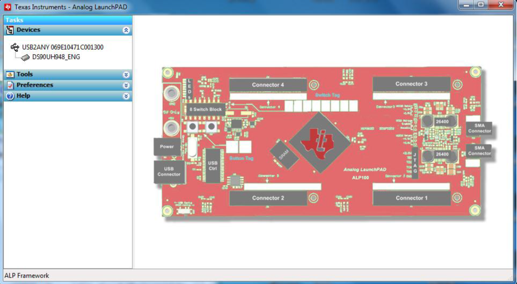Image resolution: width=517 pixels, height=284 pixels.
Task: Click the Help question mark icon
Action: click(10, 95)
